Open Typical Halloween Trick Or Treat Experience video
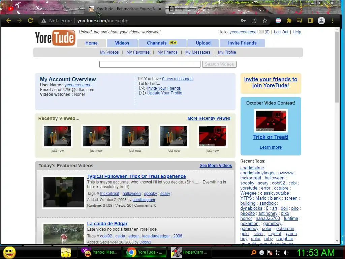Image resolution: width=345 pixels, height=259 pixels. coord(136,176)
